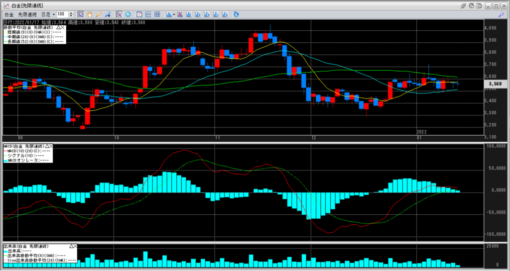Open the wrench settings icon
This screenshot has width=510, height=271.
click(x=501, y=14)
